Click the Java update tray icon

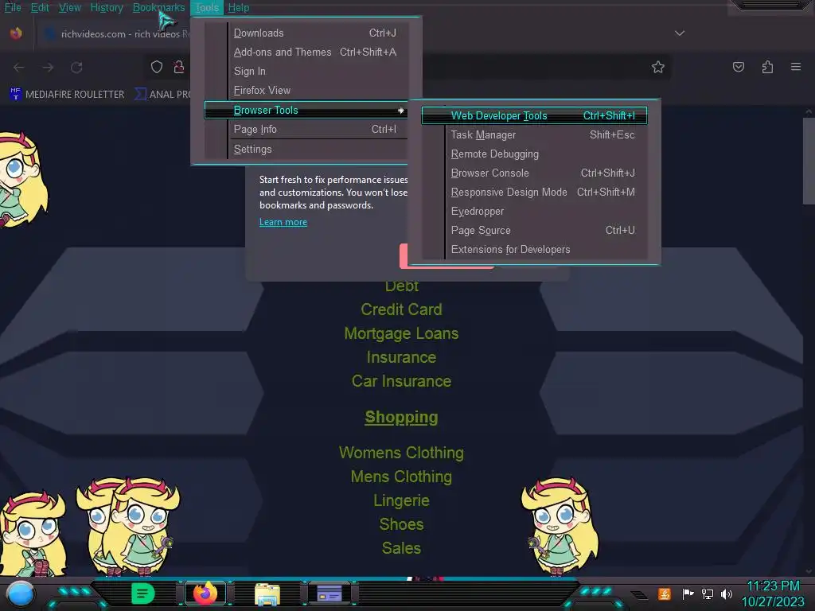pos(664,593)
